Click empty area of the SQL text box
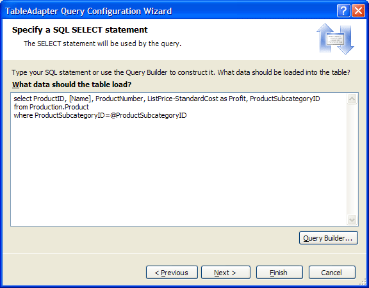 (x=179, y=172)
